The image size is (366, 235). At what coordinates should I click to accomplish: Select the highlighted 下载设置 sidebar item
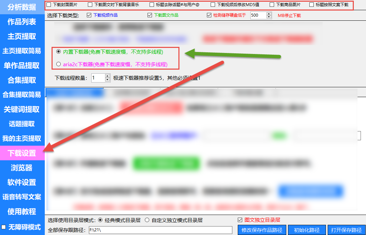(x=22, y=153)
